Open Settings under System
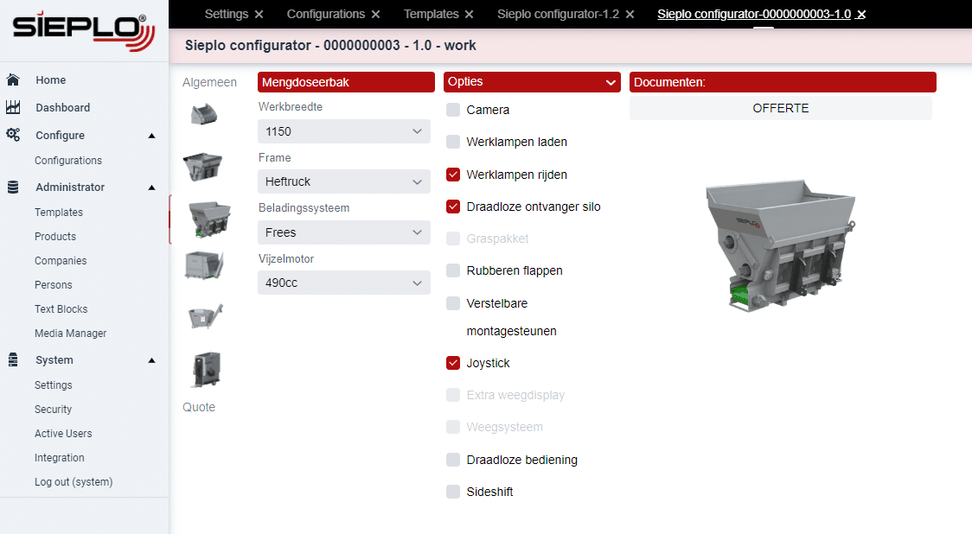 (54, 385)
